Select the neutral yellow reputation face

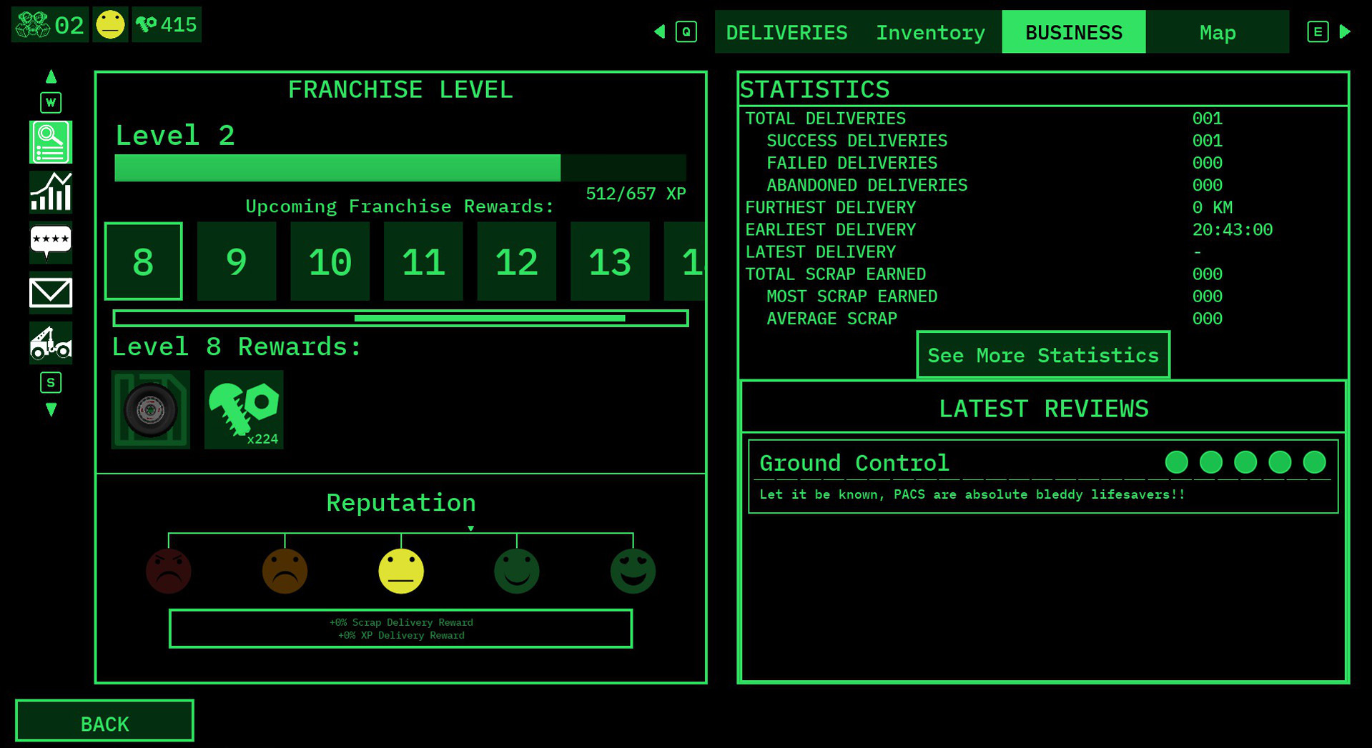400,571
